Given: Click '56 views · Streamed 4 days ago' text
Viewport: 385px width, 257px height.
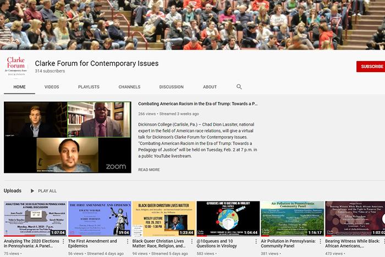Looking at the screenshot, I should tap(96, 254).
